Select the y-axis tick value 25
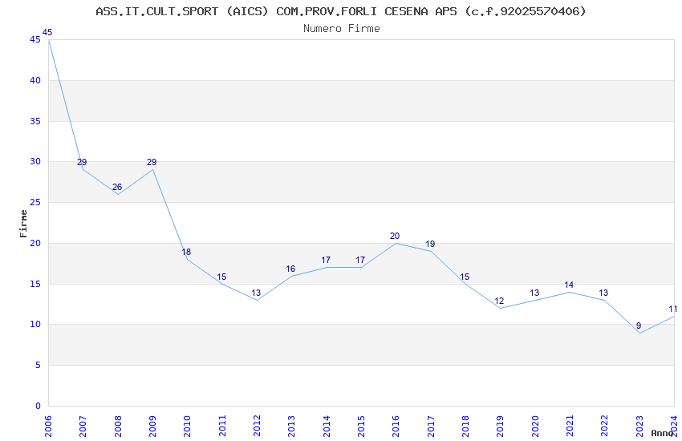Image resolution: width=682 pixels, height=441 pixels. click(35, 203)
